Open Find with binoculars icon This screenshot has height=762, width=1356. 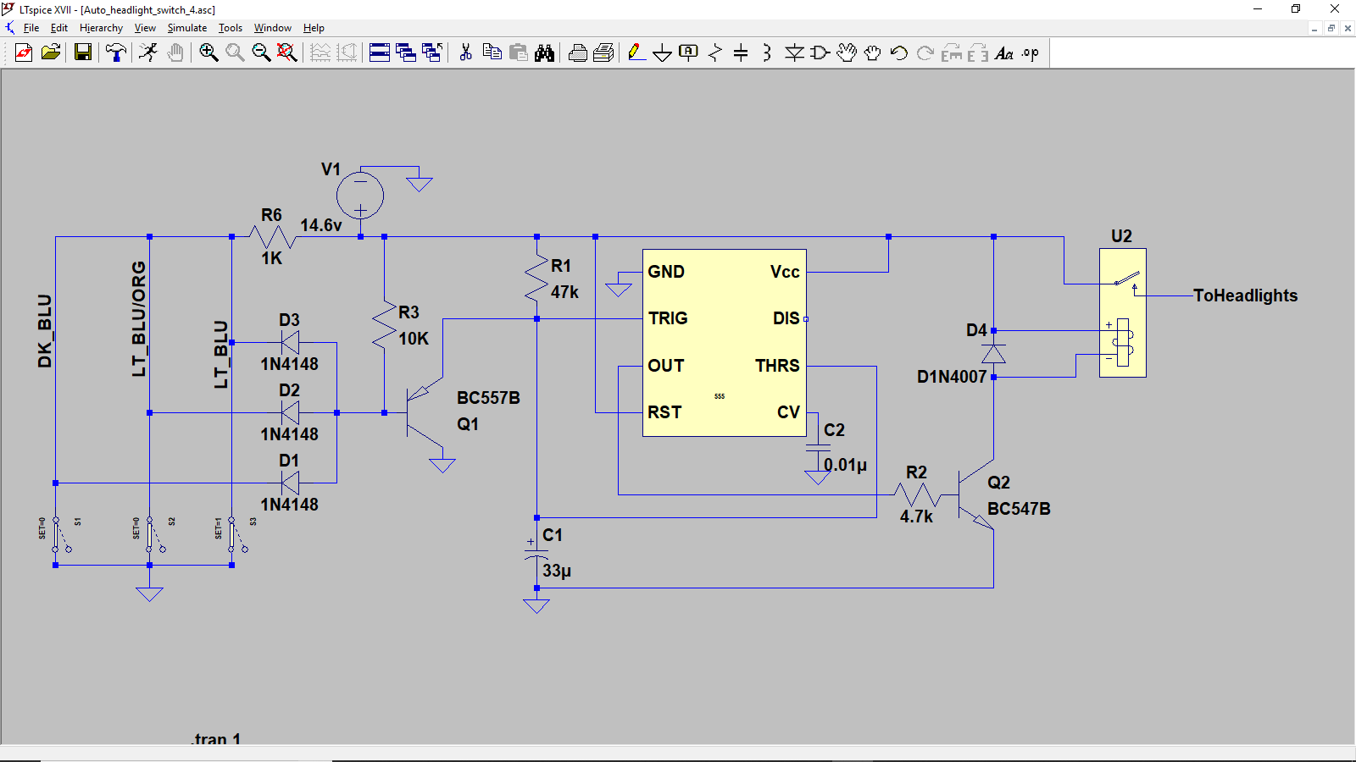[x=545, y=53]
